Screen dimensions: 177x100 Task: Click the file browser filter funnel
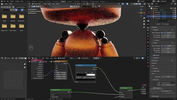pyautogui.click(x=22, y=10)
